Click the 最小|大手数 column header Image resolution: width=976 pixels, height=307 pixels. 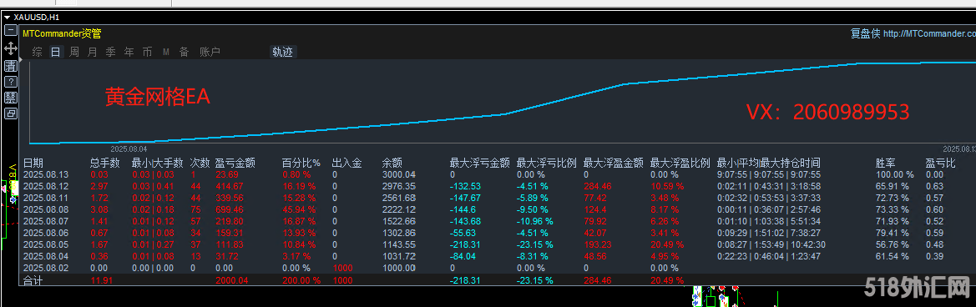pos(157,164)
